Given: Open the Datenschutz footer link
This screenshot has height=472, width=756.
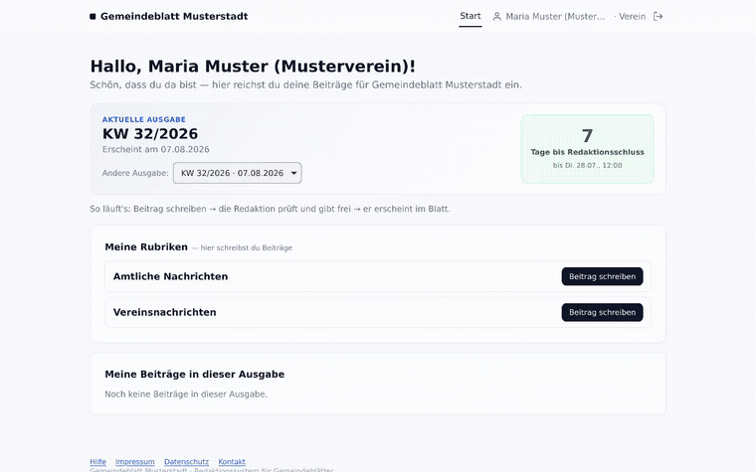Looking at the screenshot, I should click(x=186, y=461).
